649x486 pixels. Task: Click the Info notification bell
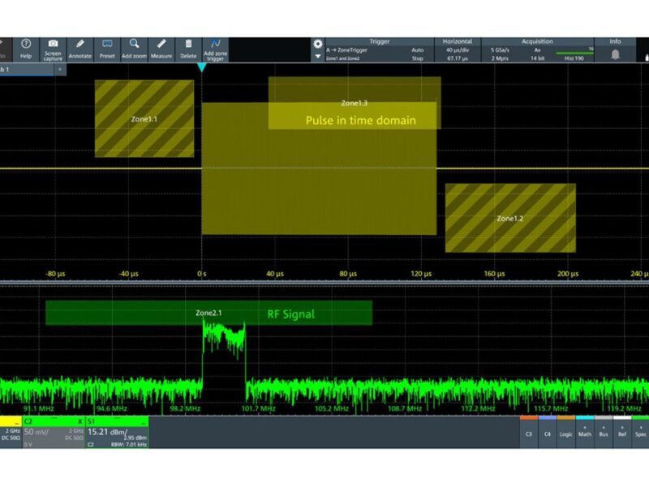click(x=615, y=53)
